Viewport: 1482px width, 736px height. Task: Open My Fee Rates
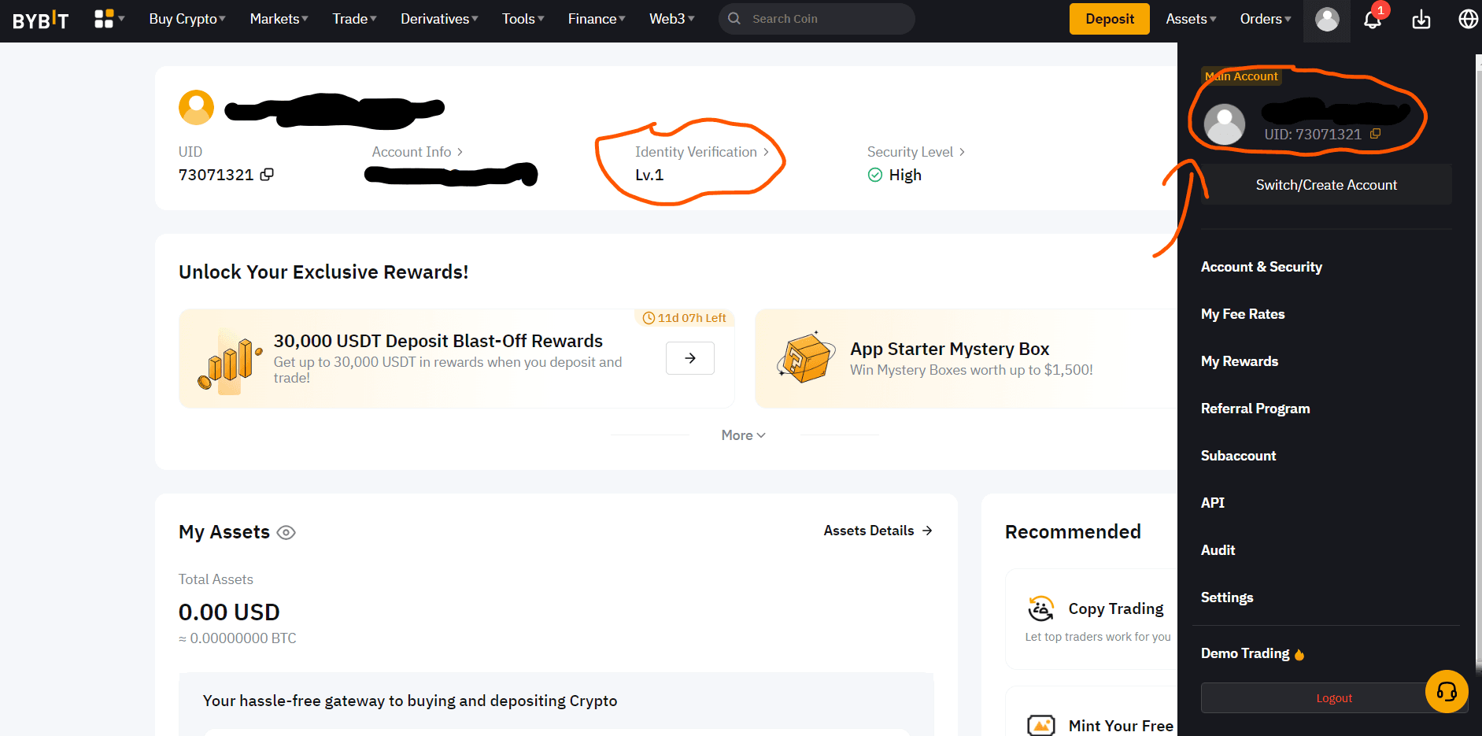click(1243, 314)
